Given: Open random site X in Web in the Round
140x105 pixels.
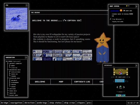Looking at the screenshot, I should coord(116,77).
